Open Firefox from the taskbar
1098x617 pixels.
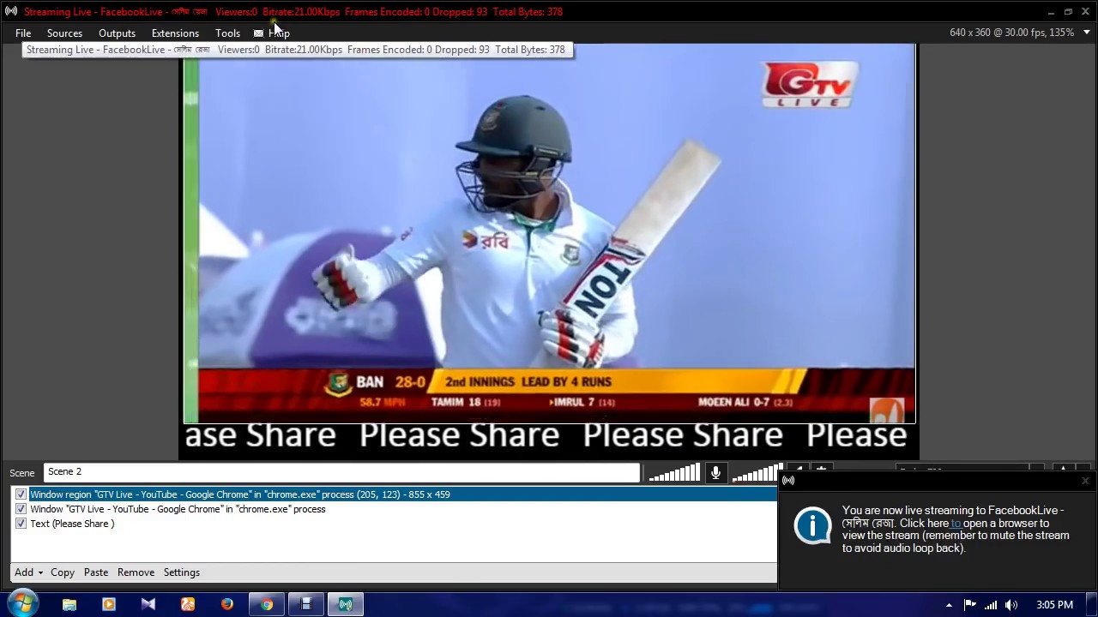(x=227, y=604)
